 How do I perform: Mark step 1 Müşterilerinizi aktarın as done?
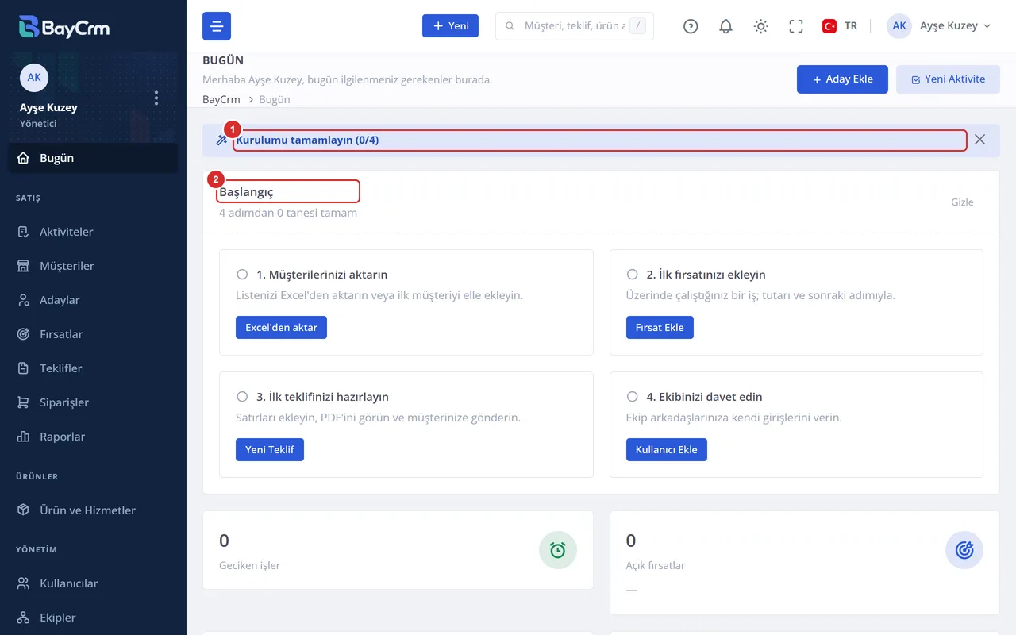pyautogui.click(x=242, y=275)
